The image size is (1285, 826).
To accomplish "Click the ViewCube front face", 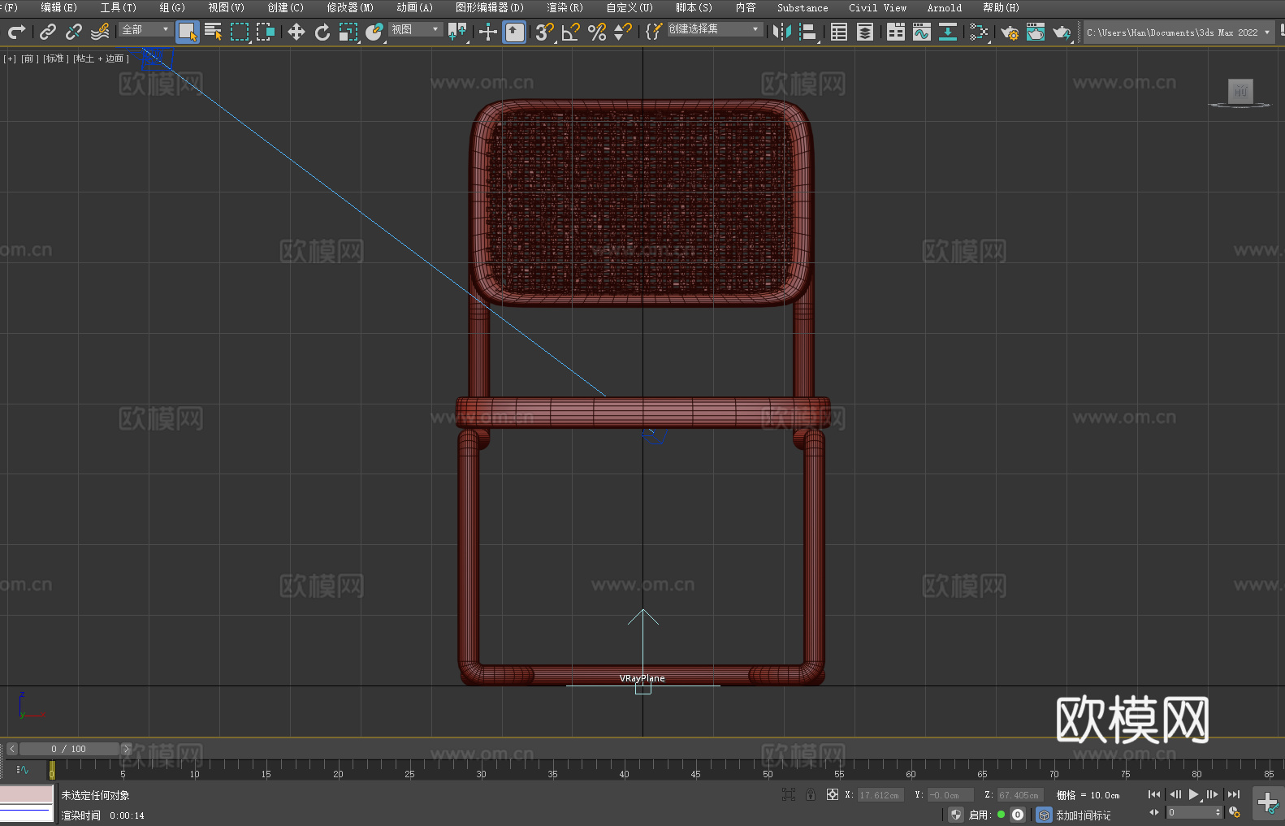I will (1240, 91).
